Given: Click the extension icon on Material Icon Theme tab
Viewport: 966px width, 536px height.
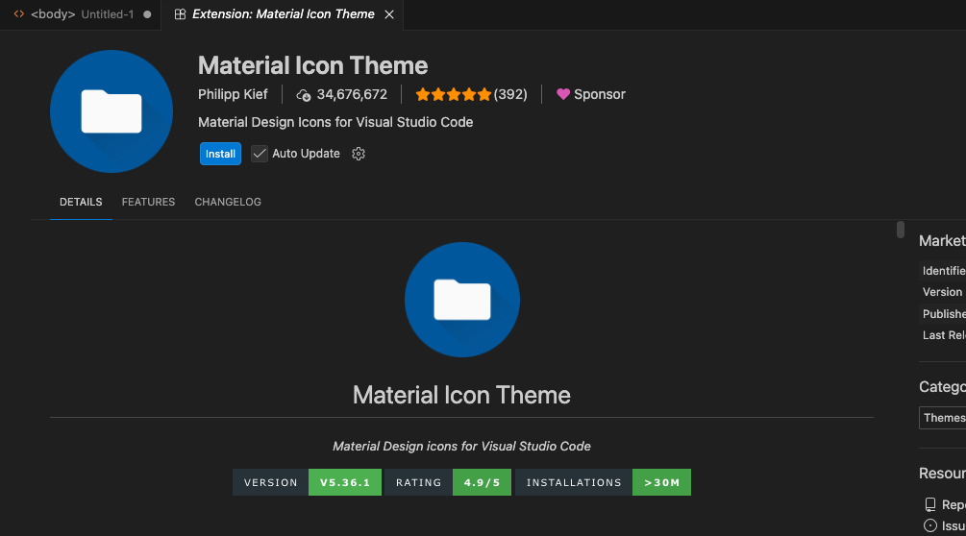Looking at the screenshot, I should pos(180,14).
